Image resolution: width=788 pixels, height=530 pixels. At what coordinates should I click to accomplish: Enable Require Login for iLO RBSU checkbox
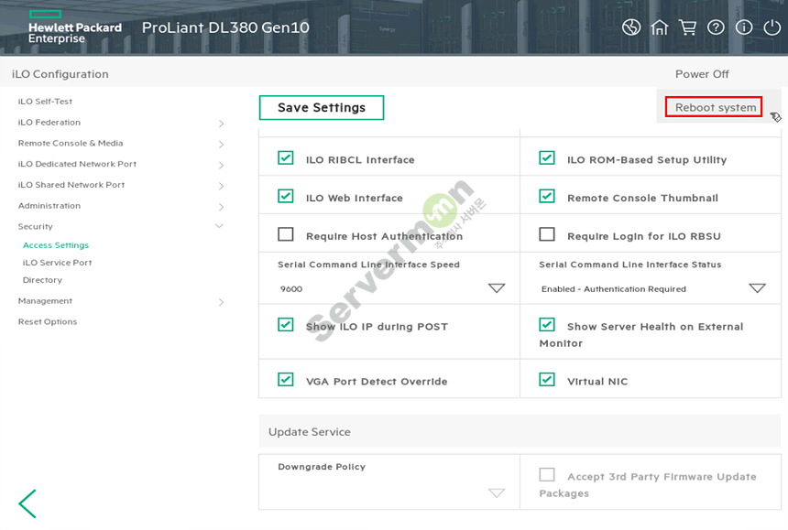pos(547,234)
